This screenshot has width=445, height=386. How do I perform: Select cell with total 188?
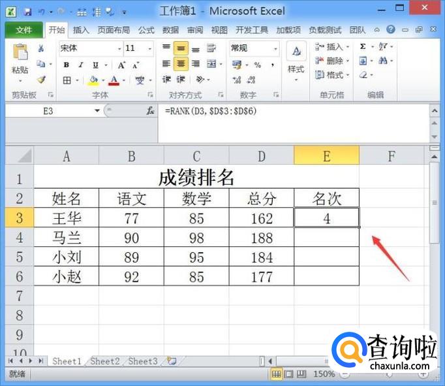point(262,238)
